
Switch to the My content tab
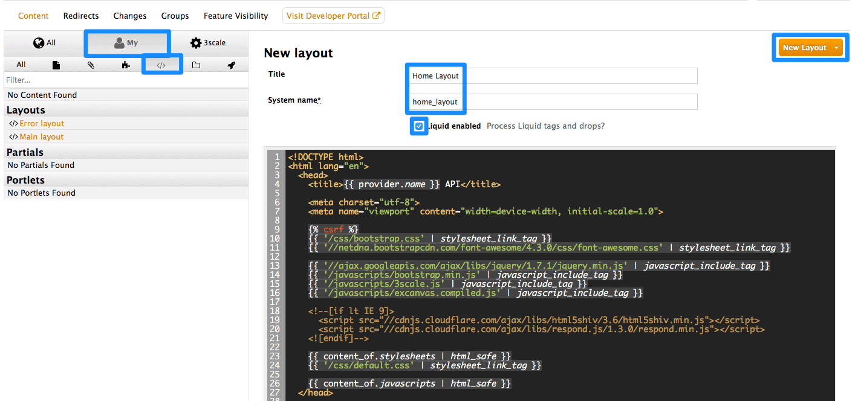click(126, 43)
